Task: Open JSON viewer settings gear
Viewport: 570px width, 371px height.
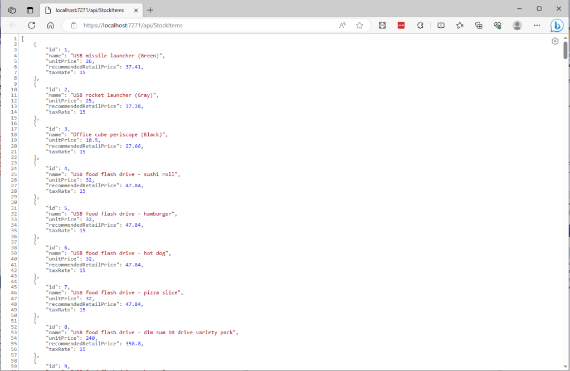Action: coord(555,41)
